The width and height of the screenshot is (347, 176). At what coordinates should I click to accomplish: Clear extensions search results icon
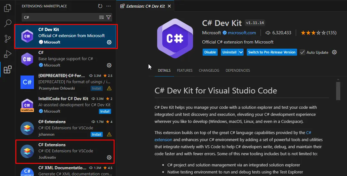101,17
